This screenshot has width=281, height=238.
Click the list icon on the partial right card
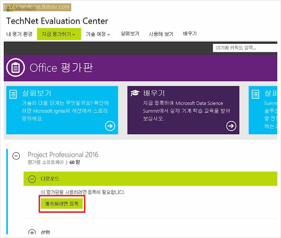(x=255, y=94)
